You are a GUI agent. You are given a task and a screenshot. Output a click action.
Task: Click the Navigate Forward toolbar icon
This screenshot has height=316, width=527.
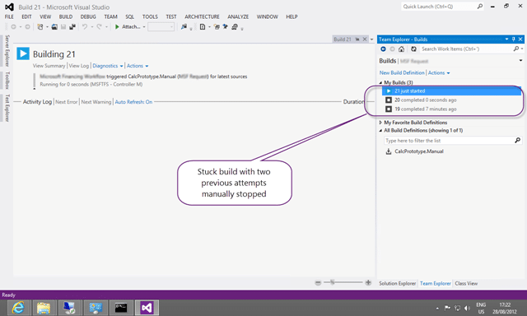click(x=27, y=27)
